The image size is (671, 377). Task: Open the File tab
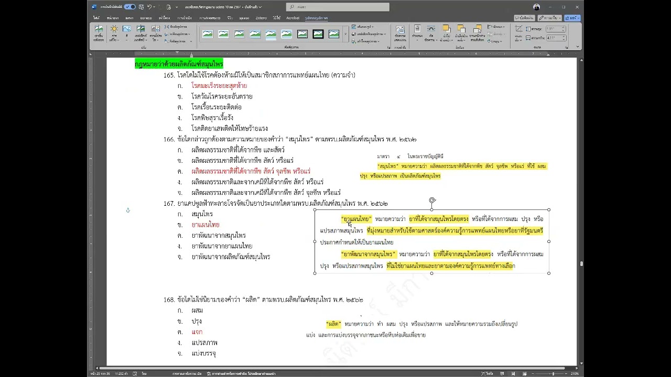(96, 18)
